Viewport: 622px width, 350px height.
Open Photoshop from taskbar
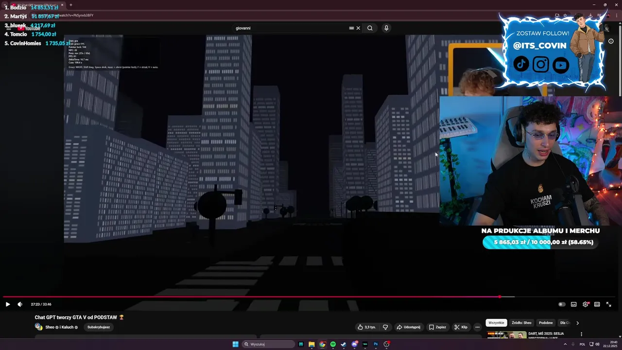[x=376, y=344]
